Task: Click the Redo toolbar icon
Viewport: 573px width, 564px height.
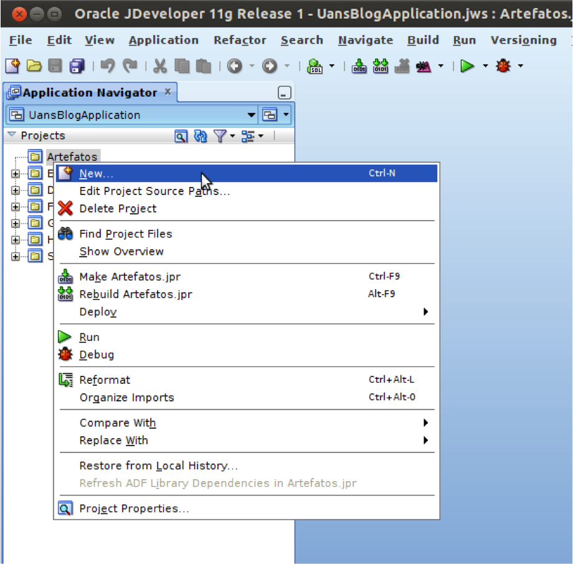Action: [x=130, y=66]
